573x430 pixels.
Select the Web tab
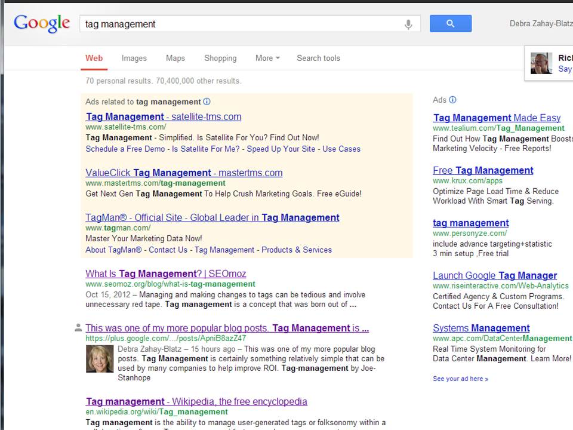coord(94,58)
